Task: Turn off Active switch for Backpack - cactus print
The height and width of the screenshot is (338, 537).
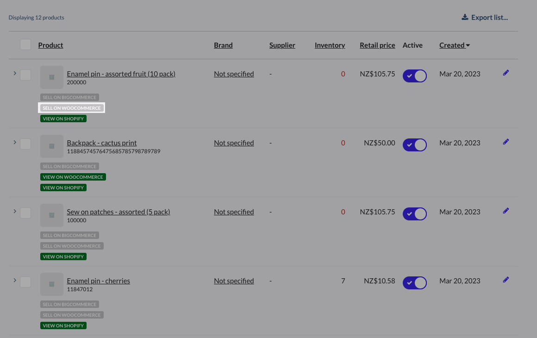Action: point(414,144)
